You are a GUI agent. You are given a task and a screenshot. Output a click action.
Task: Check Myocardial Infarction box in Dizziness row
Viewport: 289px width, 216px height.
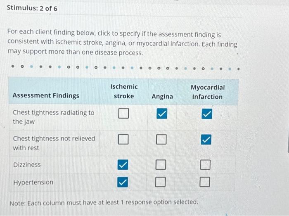click(205, 164)
